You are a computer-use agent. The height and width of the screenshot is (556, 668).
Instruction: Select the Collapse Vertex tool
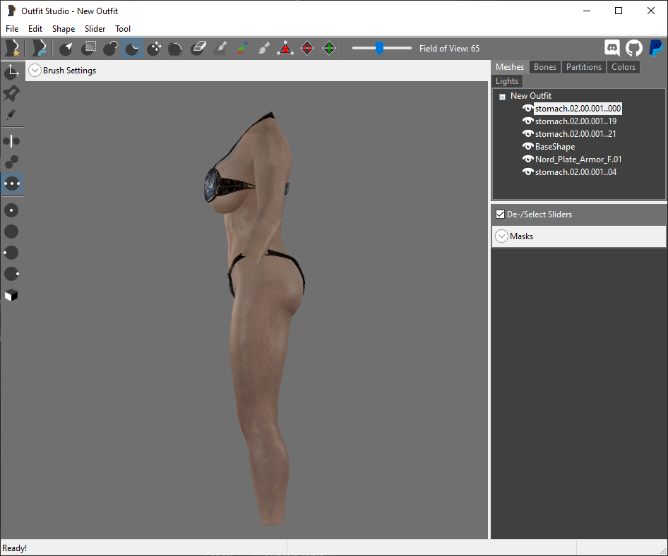[x=285, y=49]
